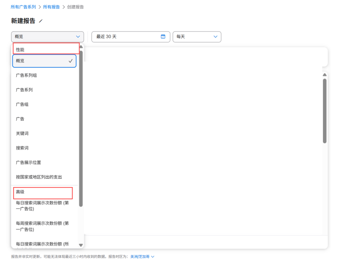
Task: Go to 所有广告系列 breadcrumb
Action: pyautogui.click(x=23, y=7)
